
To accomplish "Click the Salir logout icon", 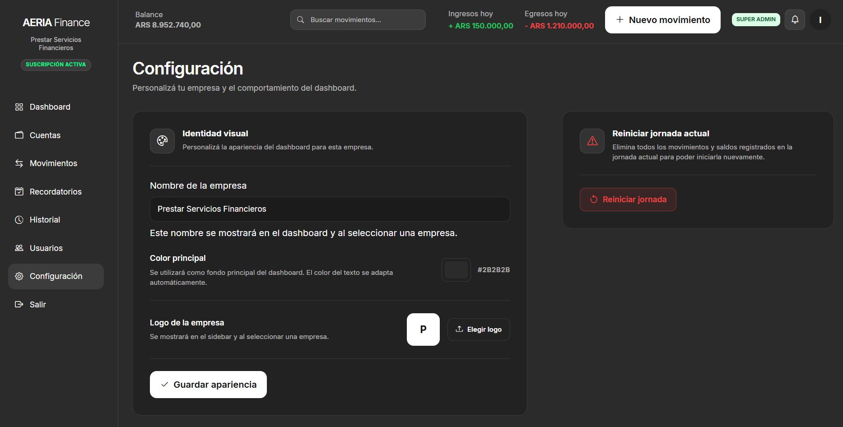I will [x=19, y=305].
